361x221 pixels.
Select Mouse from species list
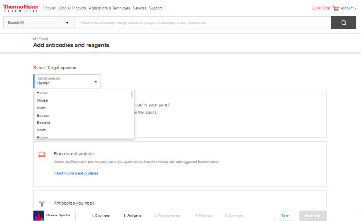[x=43, y=100]
